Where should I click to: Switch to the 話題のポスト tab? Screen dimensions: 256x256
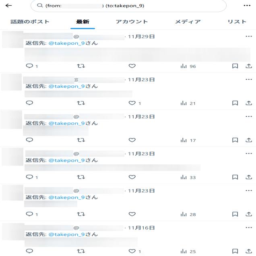point(30,22)
